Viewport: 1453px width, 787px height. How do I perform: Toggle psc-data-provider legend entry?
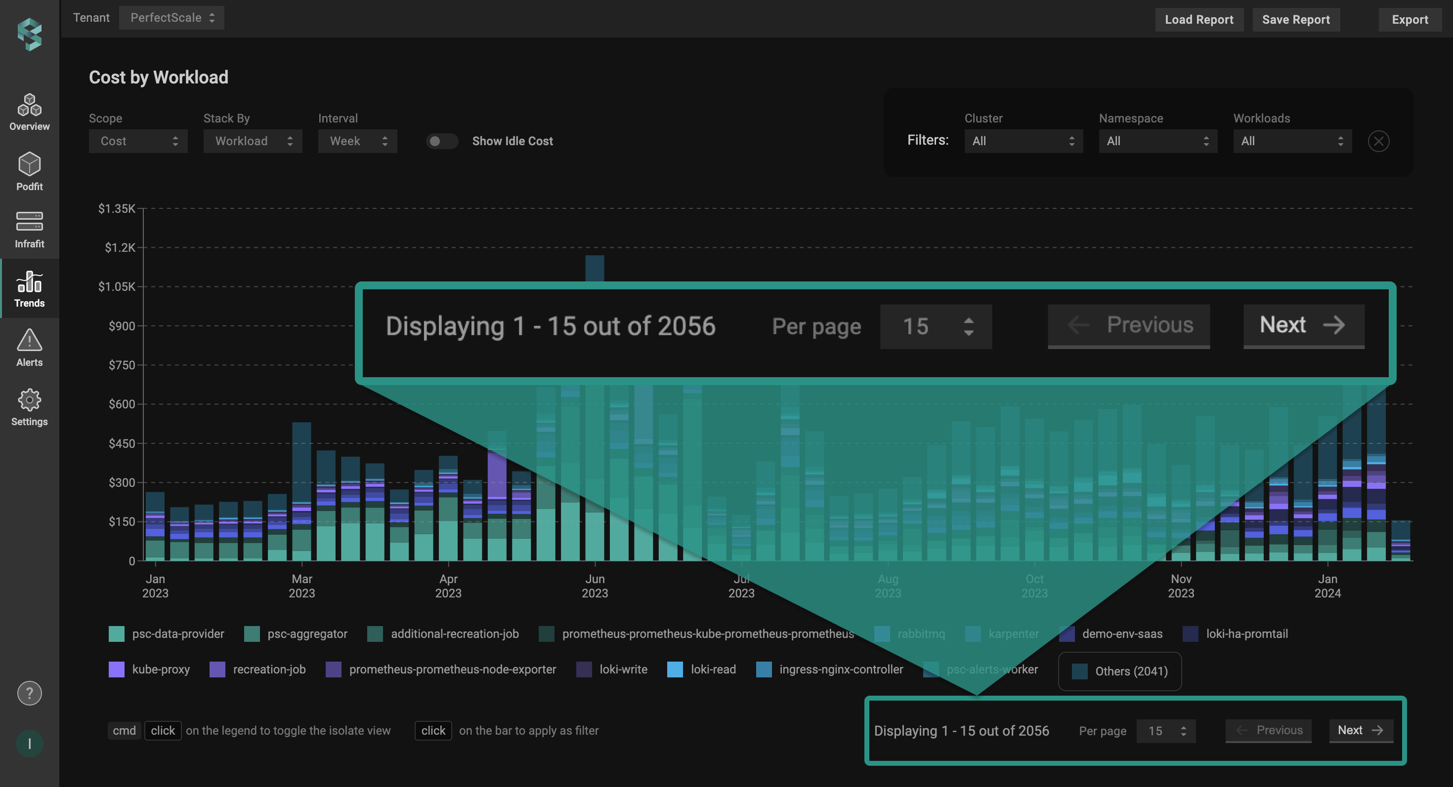click(167, 634)
